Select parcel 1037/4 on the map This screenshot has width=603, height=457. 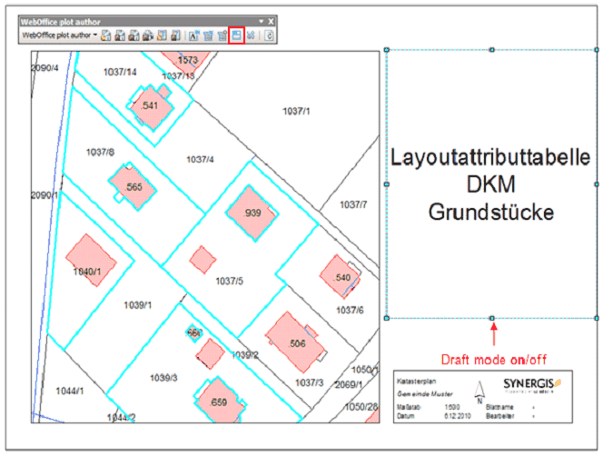200,159
